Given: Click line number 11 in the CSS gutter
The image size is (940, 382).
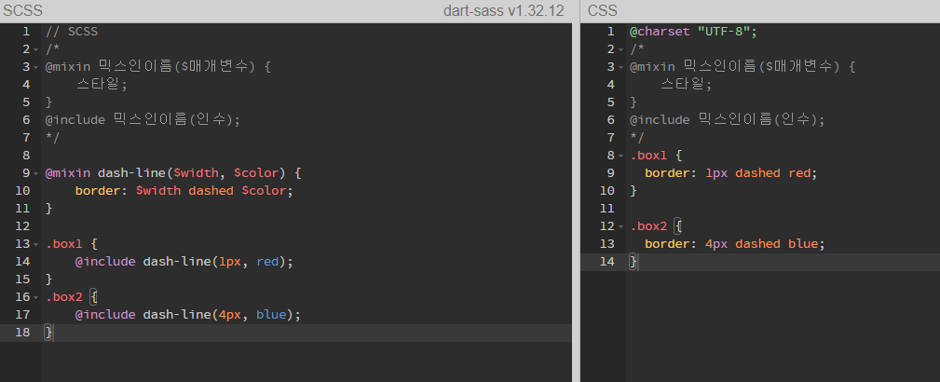Looking at the screenshot, I should click(x=607, y=209).
